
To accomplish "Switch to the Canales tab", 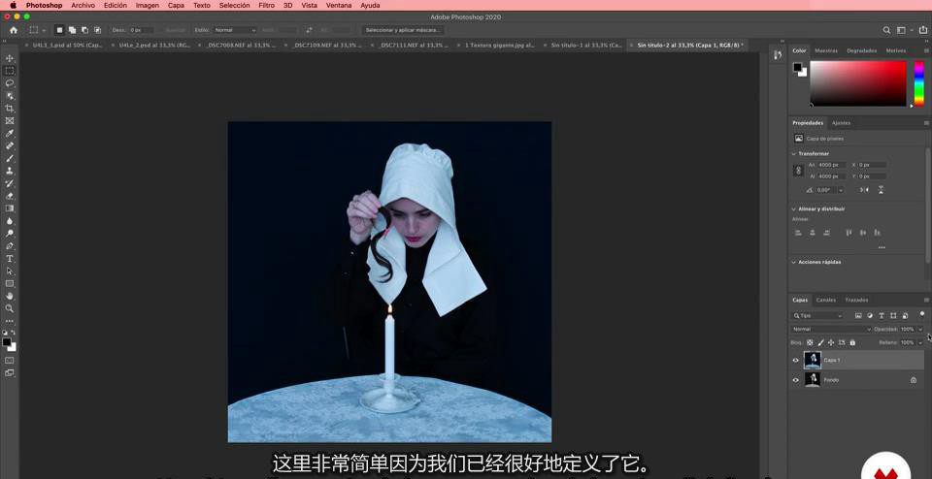I will pyautogui.click(x=825, y=300).
